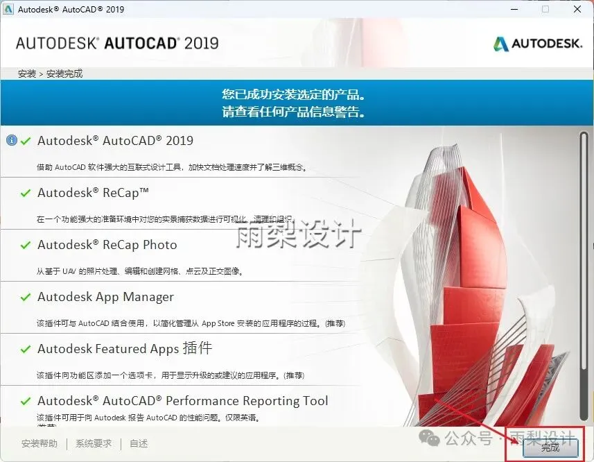The height and width of the screenshot is (462, 594).
Task: Select the Autodesk® ReCap Photo title
Action: (107, 244)
